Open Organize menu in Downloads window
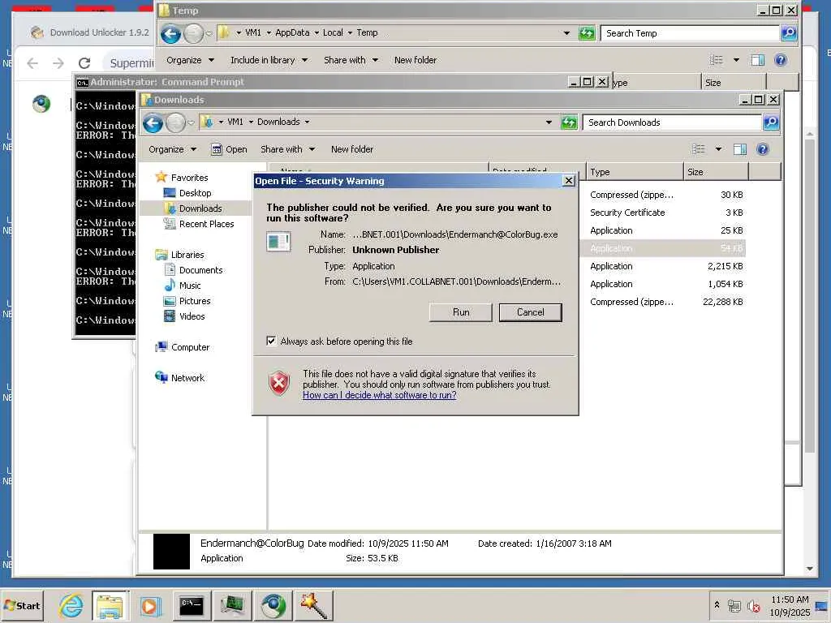The height and width of the screenshot is (623, 831). pyautogui.click(x=172, y=149)
